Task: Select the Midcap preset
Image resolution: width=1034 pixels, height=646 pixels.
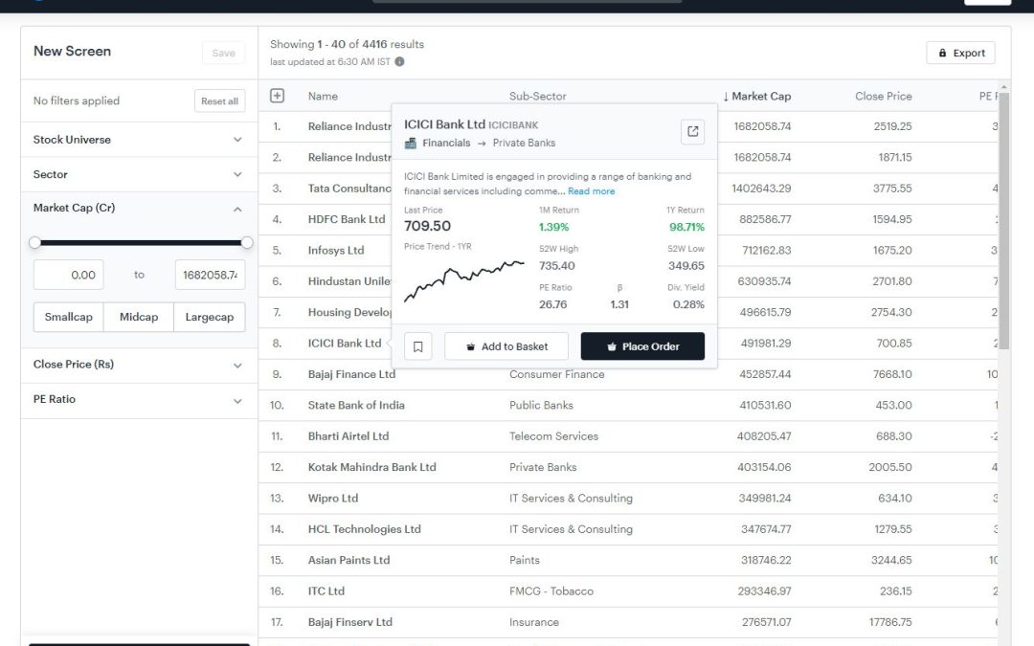Action: pos(139,317)
